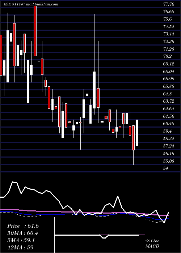This screenshot has width=181, height=253.
Task: Click the 71.28 axis label
Action: point(169,49)
